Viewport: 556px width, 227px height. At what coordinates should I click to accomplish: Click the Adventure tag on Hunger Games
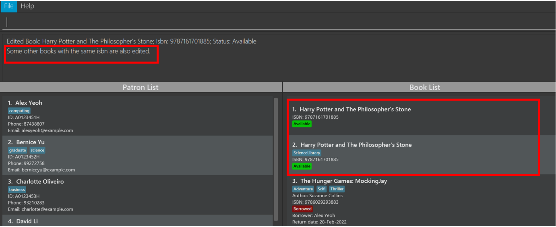click(x=303, y=189)
